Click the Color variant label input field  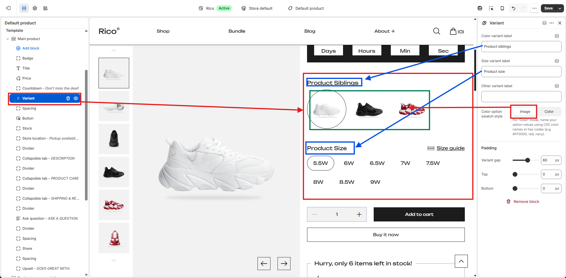[x=521, y=47]
